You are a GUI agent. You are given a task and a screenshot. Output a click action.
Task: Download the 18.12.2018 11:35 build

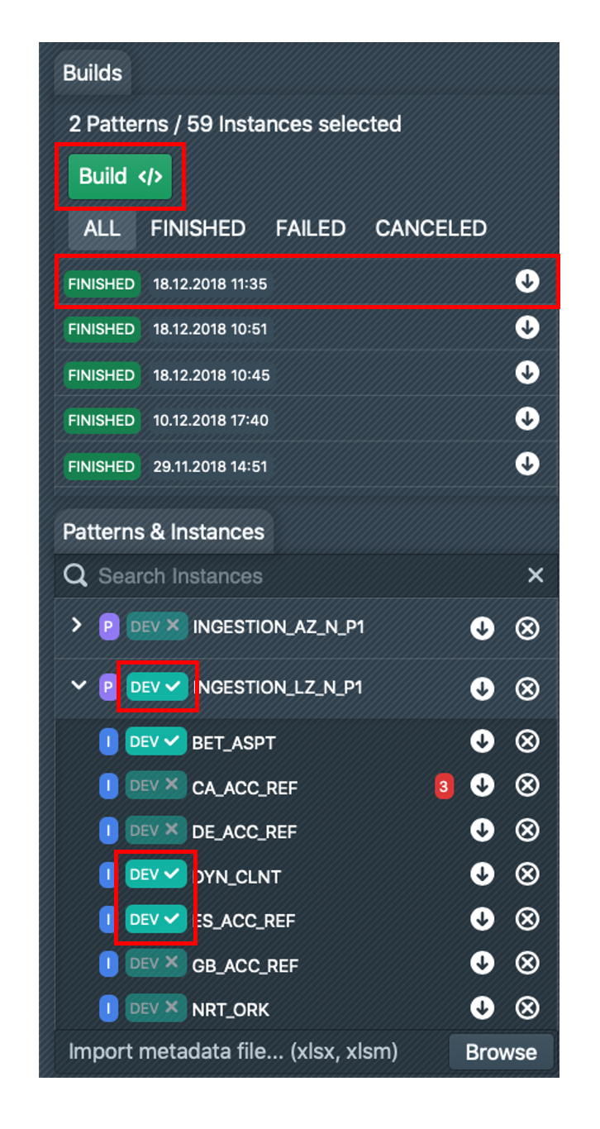click(527, 283)
